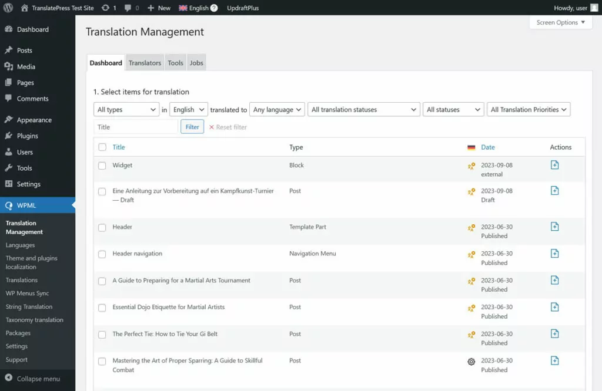Check Mastering the Art of Sparring checkbox
Image resolution: width=602 pixels, height=391 pixels.
coord(102,361)
